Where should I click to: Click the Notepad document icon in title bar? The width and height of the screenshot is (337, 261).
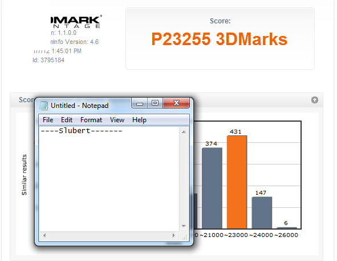point(44,106)
